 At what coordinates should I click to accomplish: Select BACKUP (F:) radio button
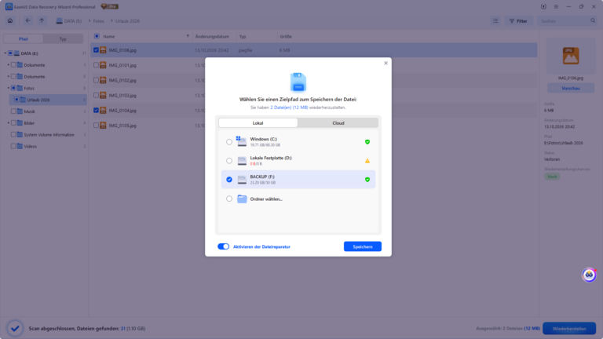(x=229, y=180)
